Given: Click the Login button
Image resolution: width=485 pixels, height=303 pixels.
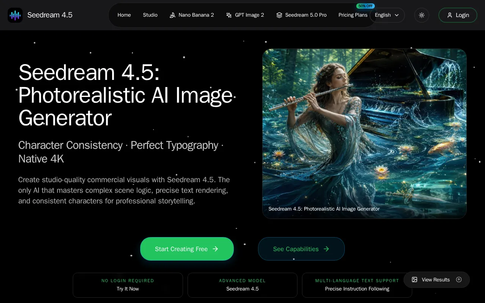Looking at the screenshot, I should point(458,15).
